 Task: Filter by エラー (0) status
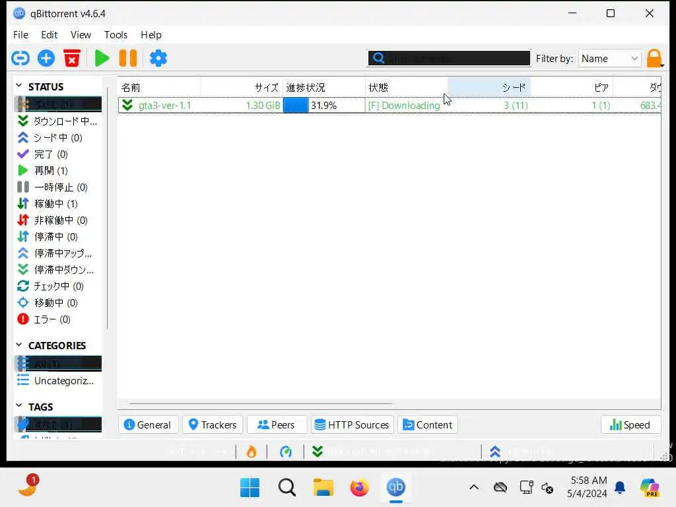point(58,319)
